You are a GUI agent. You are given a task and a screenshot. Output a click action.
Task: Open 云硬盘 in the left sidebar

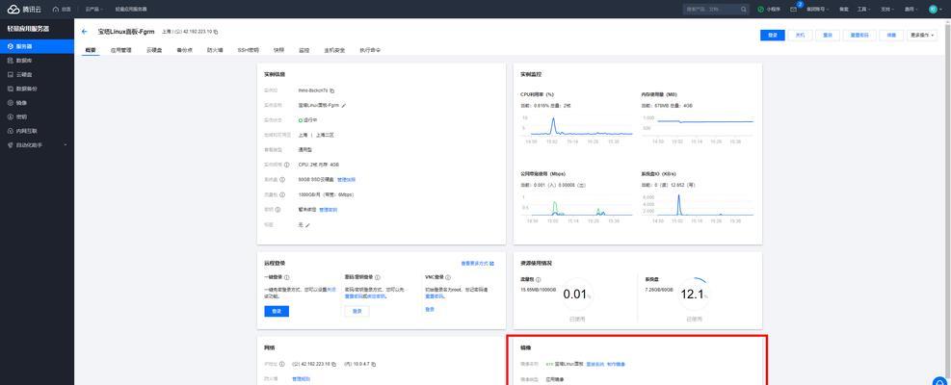tap(37, 74)
